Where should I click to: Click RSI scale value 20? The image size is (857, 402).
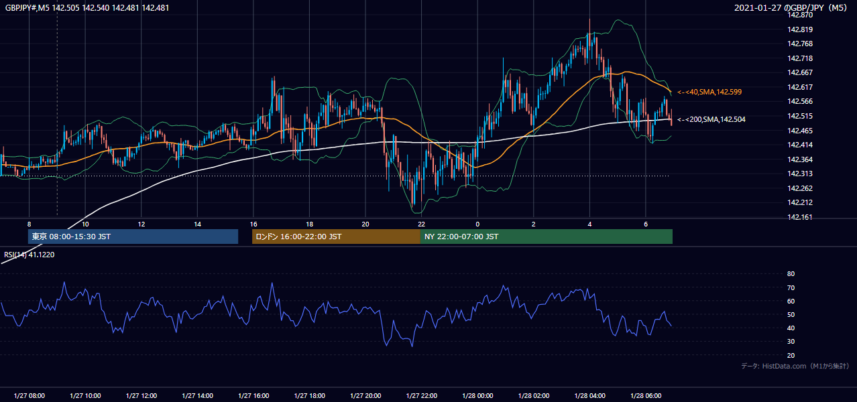click(791, 355)
